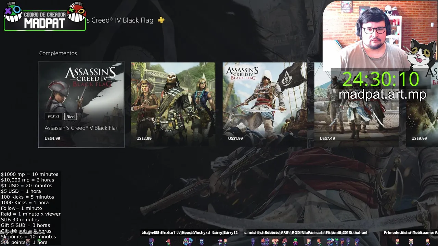Click the viewer name nahuel
438x246 pixels.
point(361,233)
